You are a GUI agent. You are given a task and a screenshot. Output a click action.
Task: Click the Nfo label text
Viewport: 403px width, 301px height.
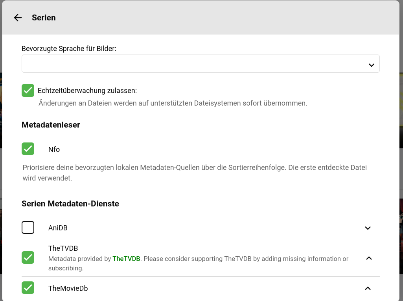[x=54, y=150]
